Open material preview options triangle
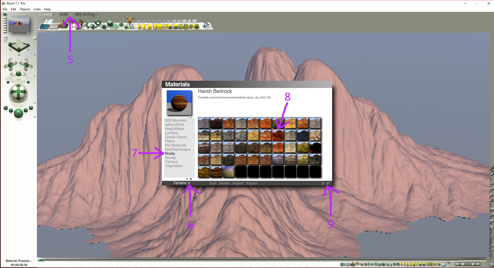Screen dimensions: 494x268 click(190, 117)
